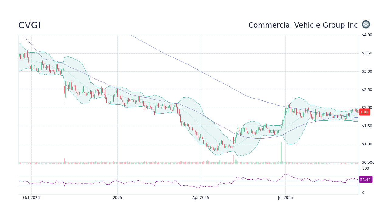Click the purple 53.92 RSI value tag

click(x=365, y=180)
